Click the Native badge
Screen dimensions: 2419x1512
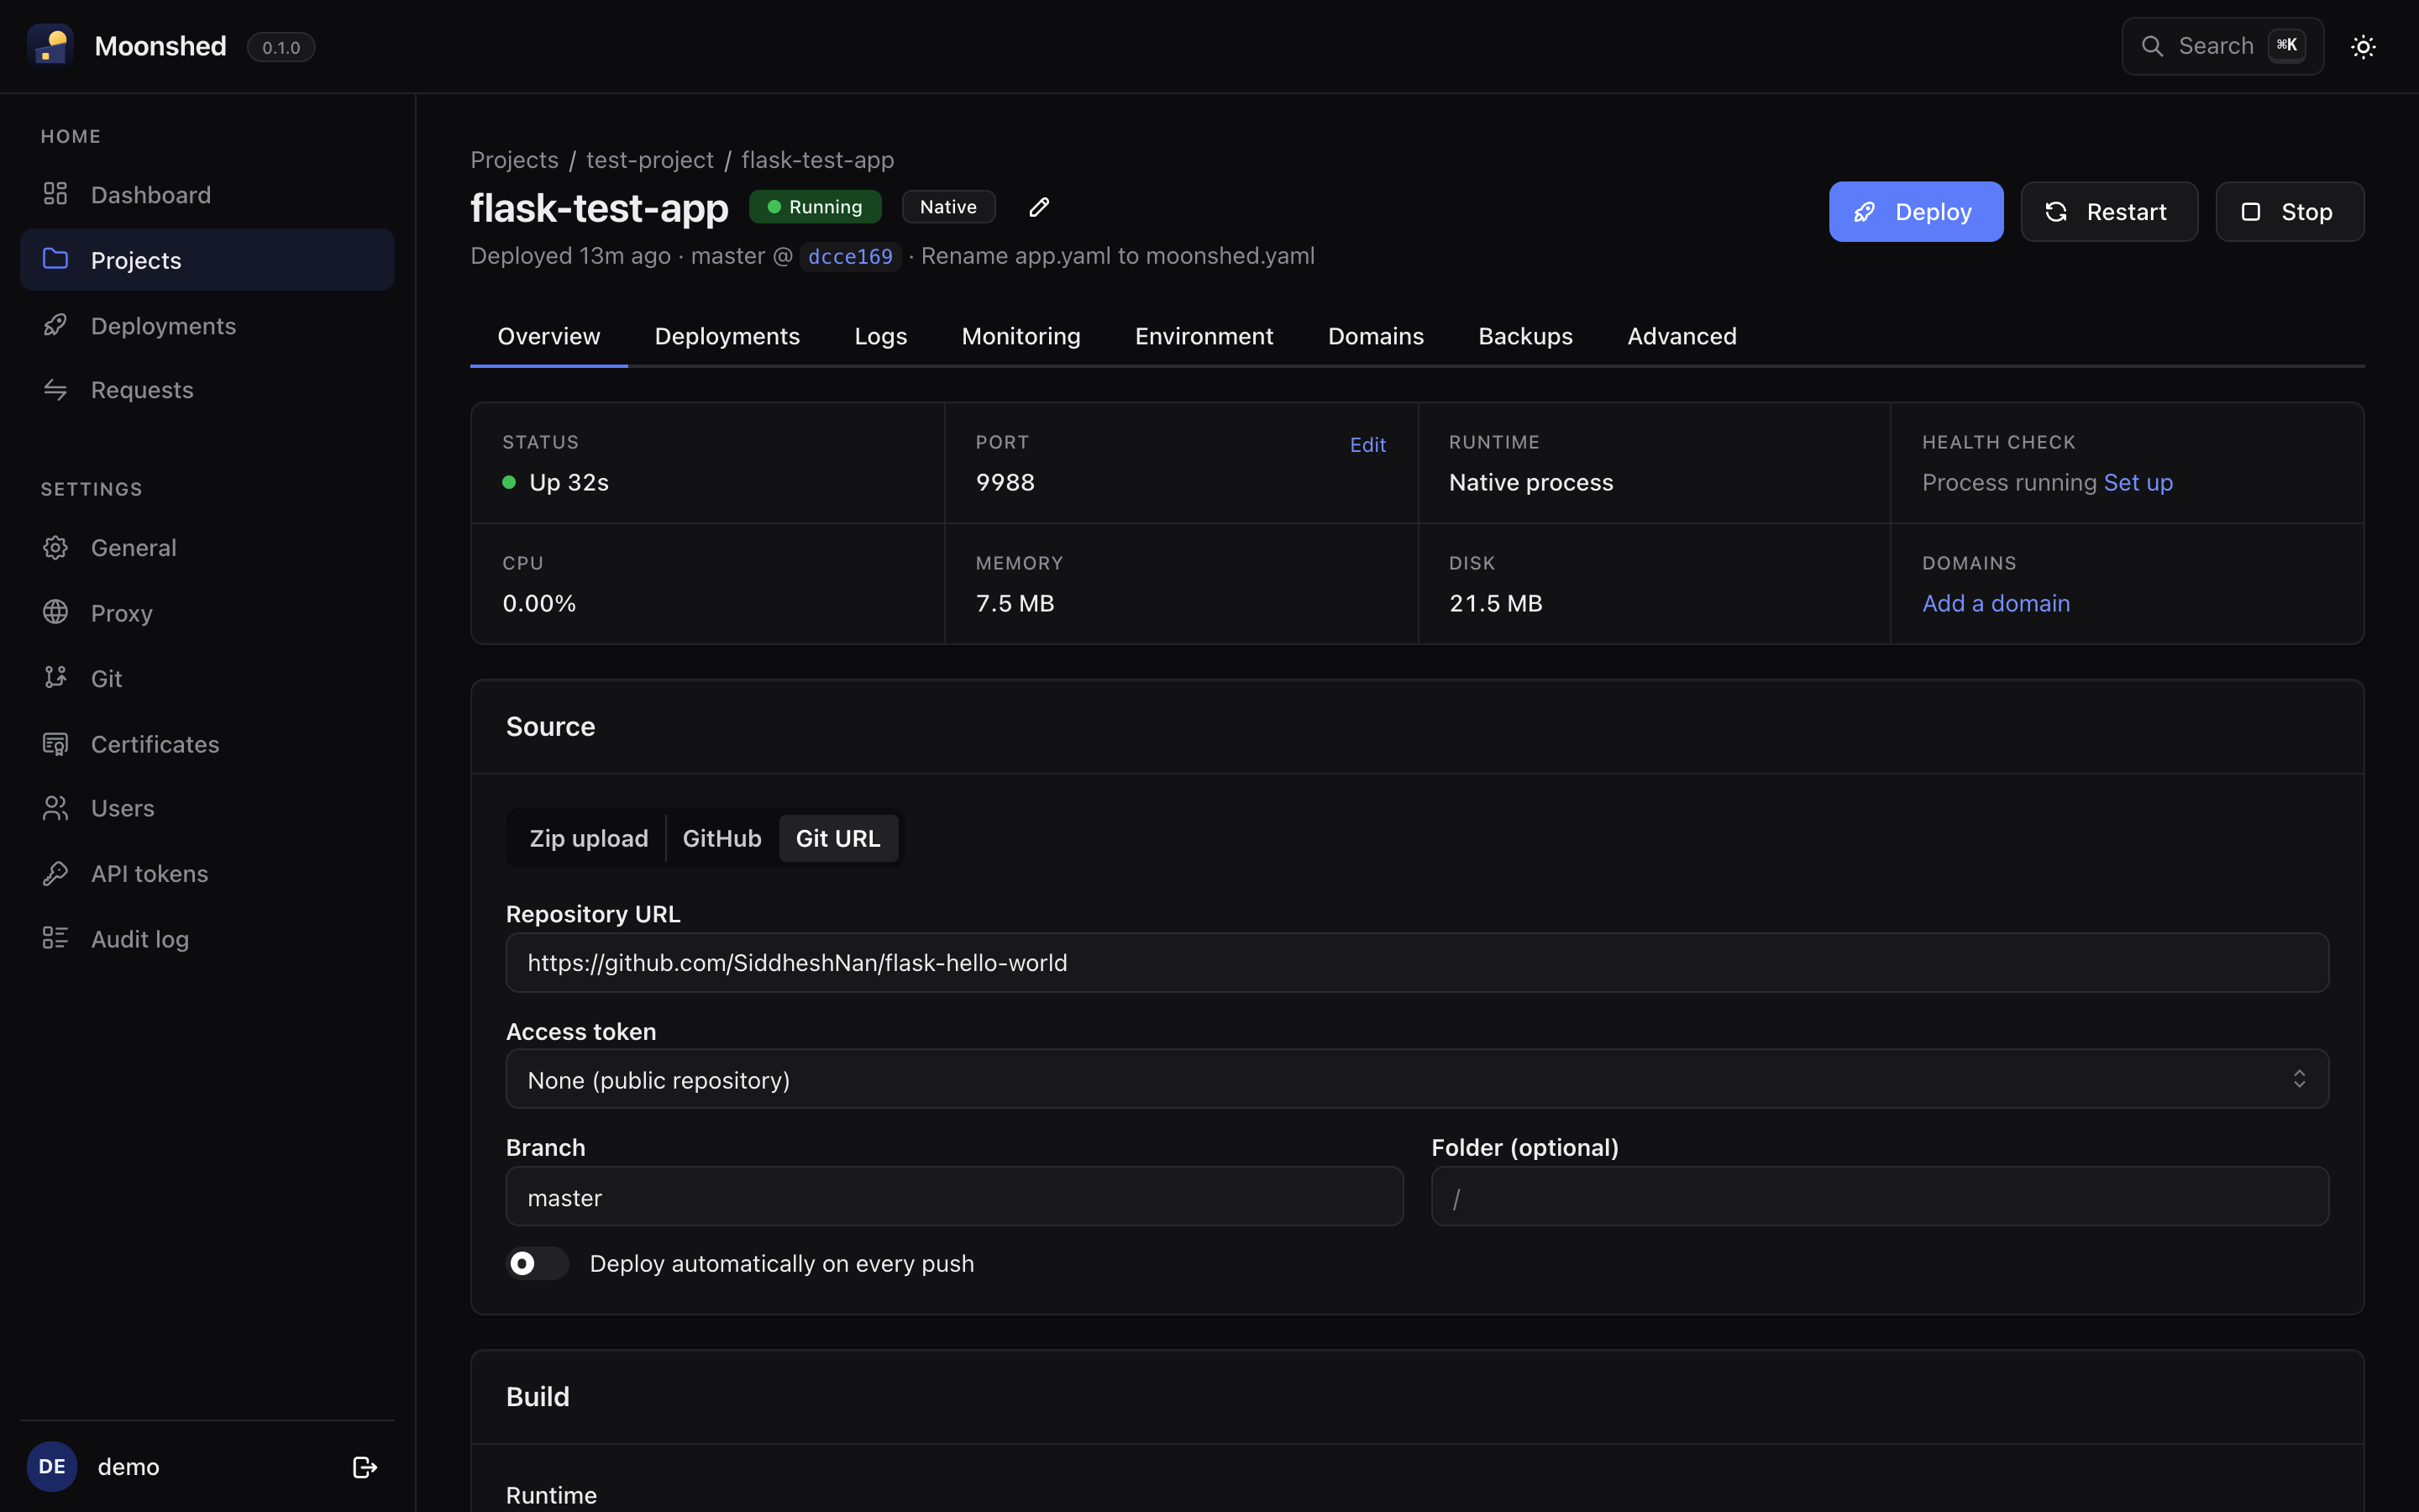(x=947, y=207)
